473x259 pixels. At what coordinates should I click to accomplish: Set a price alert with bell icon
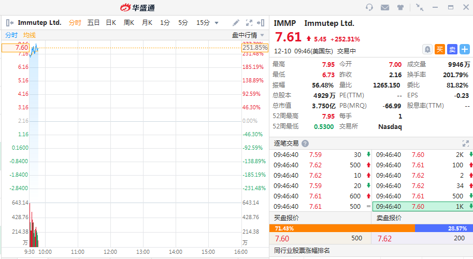pyautogui.click(x=427, y=49)
